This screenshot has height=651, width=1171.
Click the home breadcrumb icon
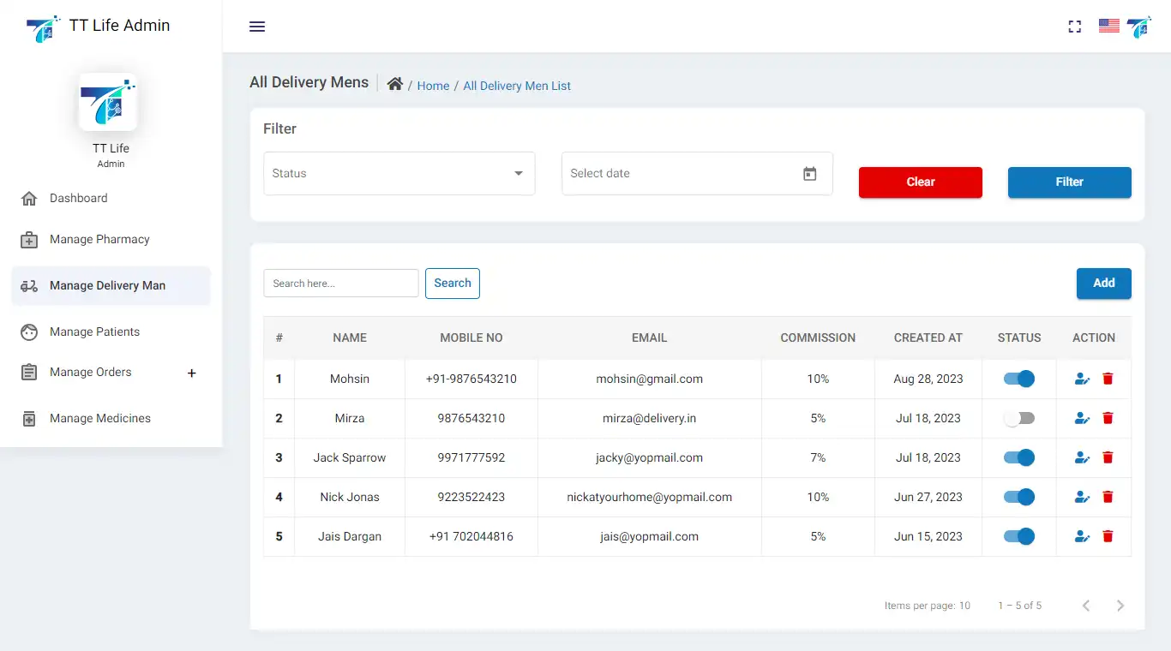pyautogui.click(x=394, y=83)
